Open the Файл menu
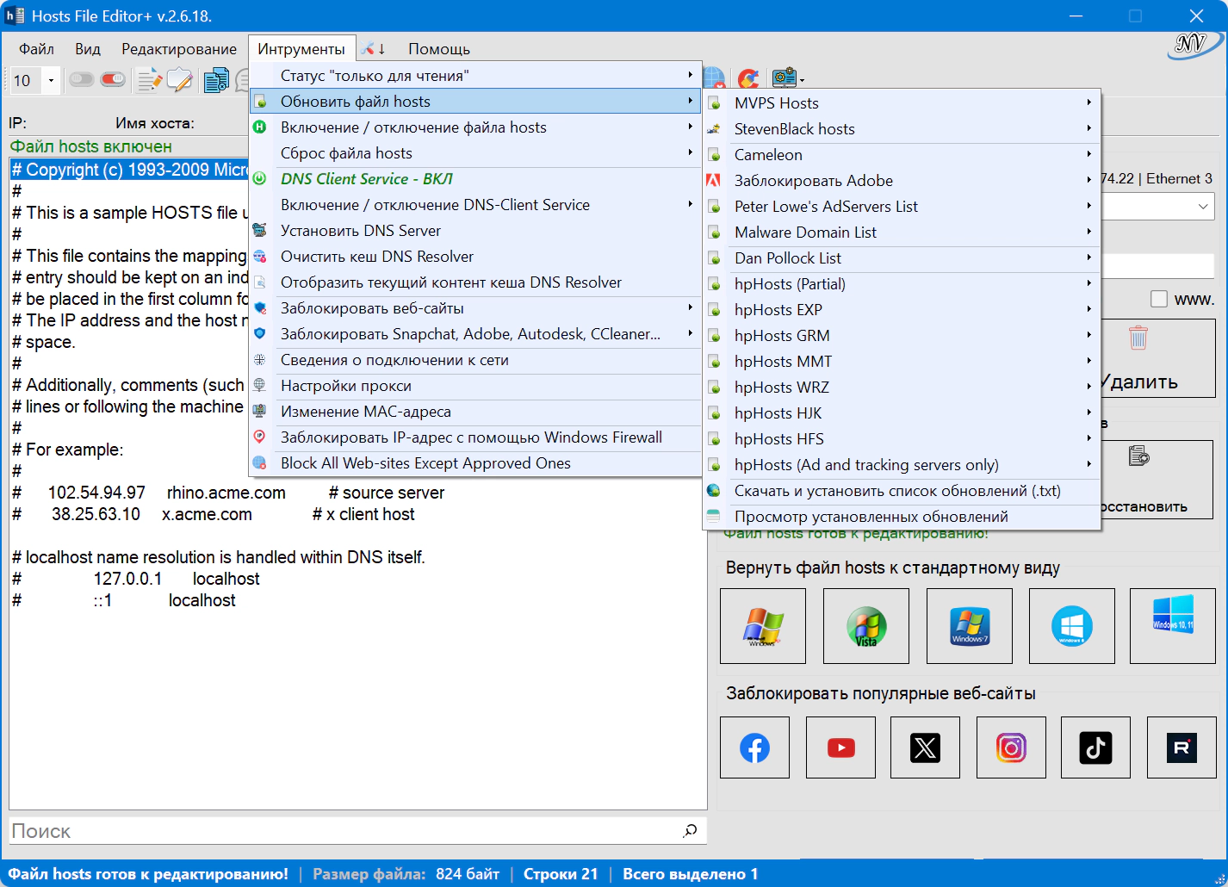Image resolution: width=1228 pixels, height=887 pixels. 36,49
